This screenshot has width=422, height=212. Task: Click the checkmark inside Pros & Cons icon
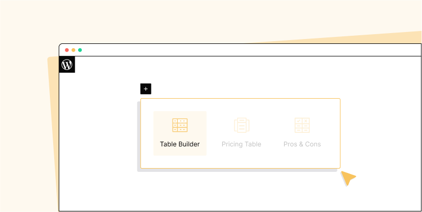coord(298,121)
